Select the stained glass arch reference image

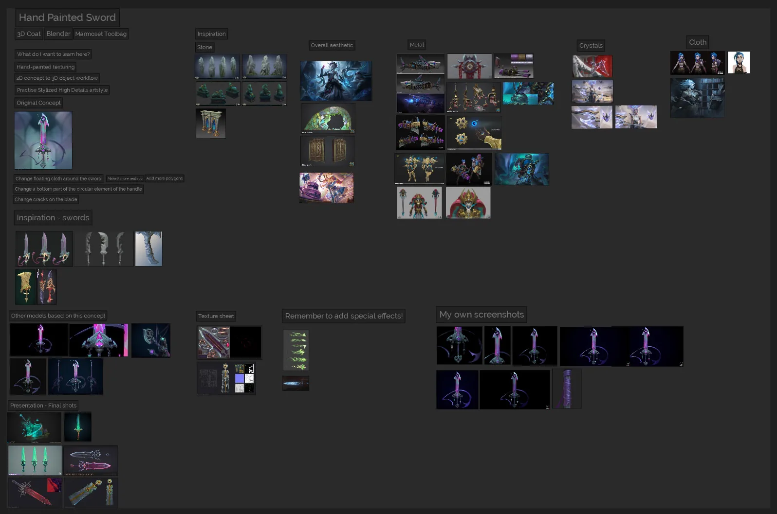coord(328,118)
